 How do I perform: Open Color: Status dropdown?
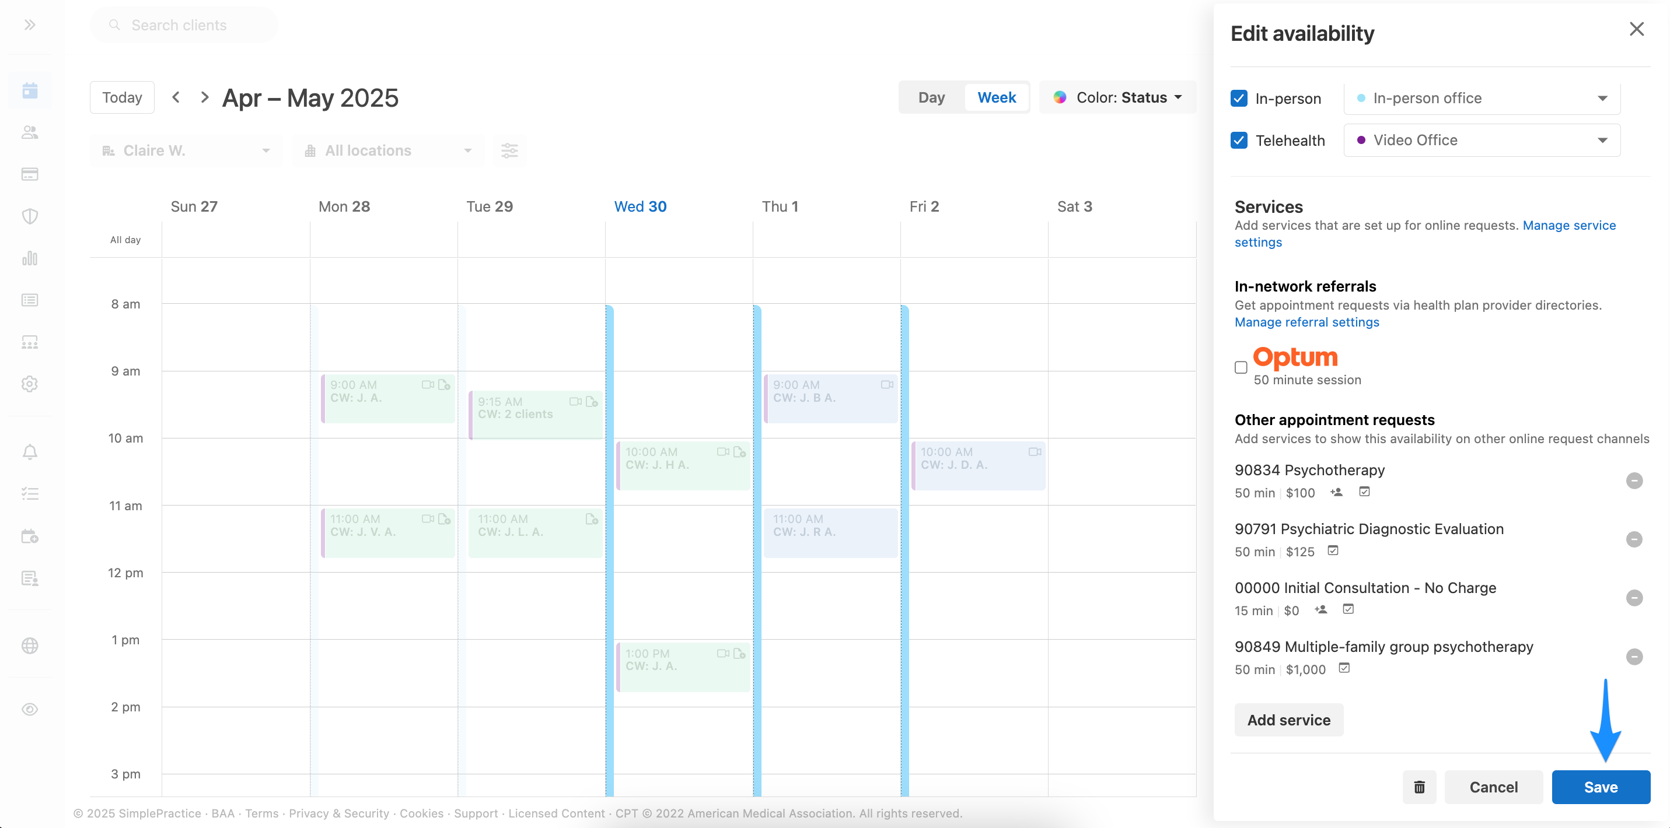[x=1117, y=97]
